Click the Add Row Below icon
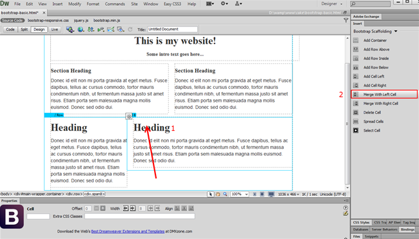Viewport: 419px width, 239px height. 356,67
